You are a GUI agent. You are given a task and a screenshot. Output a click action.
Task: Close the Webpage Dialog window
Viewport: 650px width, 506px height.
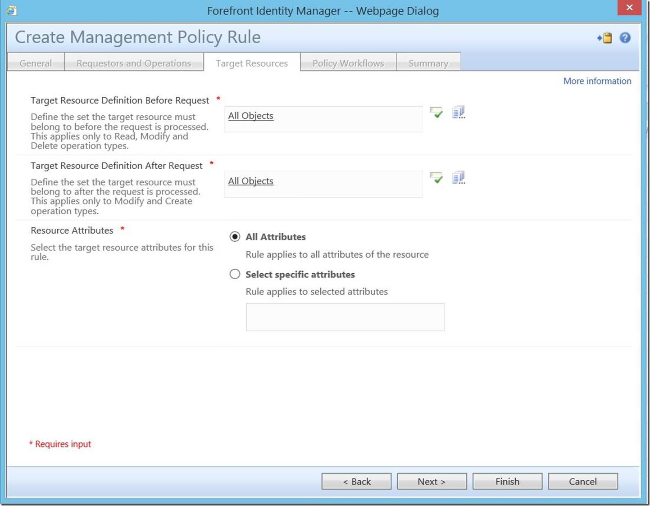coord(629,8)
